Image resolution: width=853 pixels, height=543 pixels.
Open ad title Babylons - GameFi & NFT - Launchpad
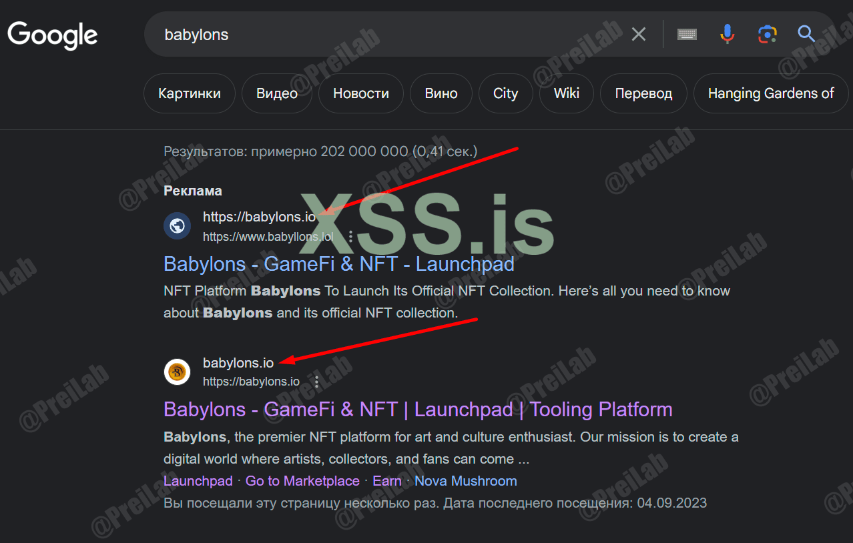[339, 263]
